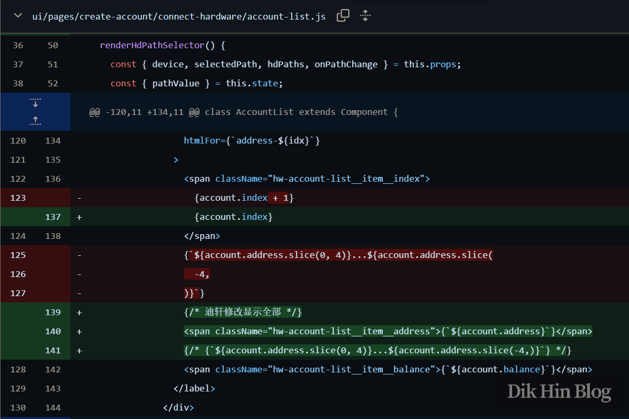Click the copy file path icon
The width and height of the screenshot is (629, 419).
[x=343, y=16]
